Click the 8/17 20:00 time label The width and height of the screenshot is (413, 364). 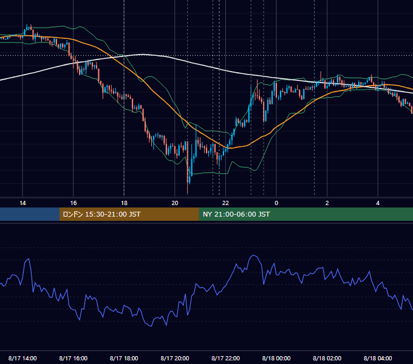175,358
